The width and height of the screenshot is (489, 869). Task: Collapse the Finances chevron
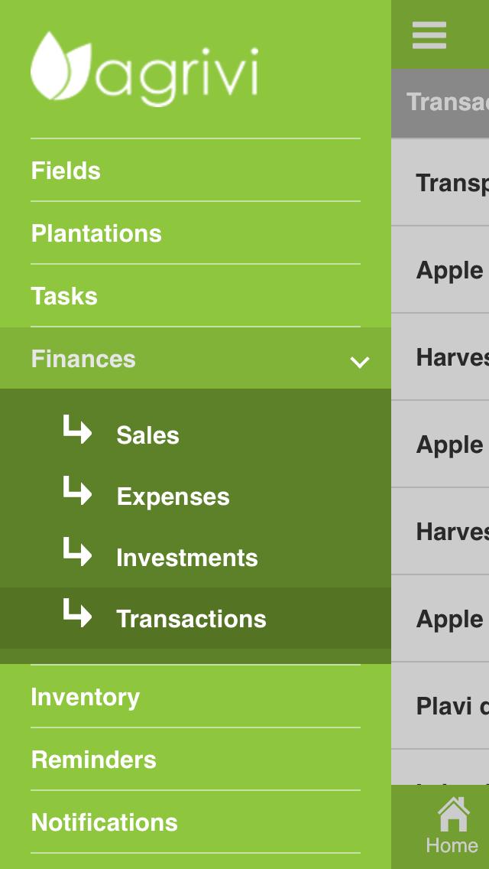(359, 361)
